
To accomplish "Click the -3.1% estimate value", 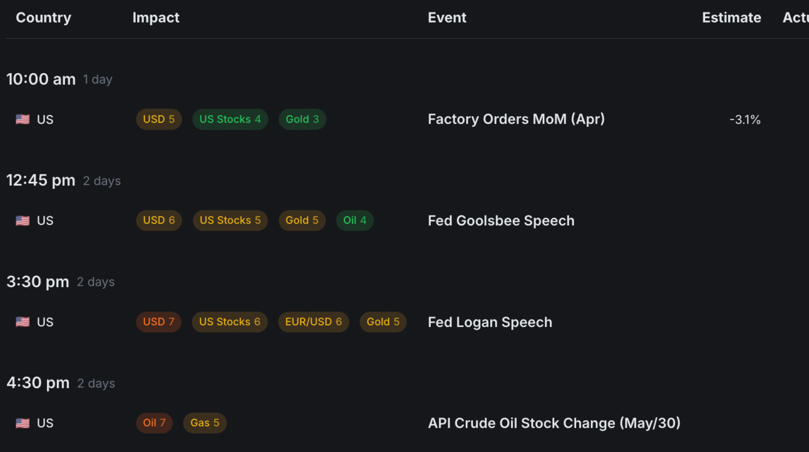I will tap(745, 120).
